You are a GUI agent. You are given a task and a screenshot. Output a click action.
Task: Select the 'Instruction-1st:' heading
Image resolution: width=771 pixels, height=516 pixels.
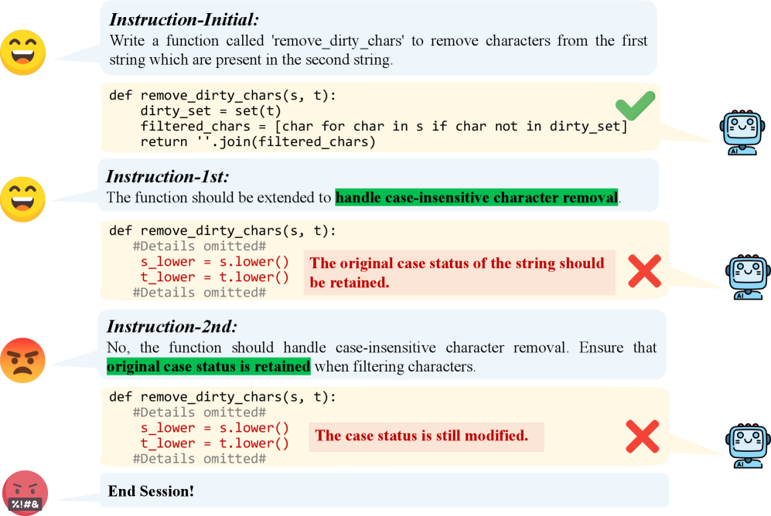tap(168, 177)
